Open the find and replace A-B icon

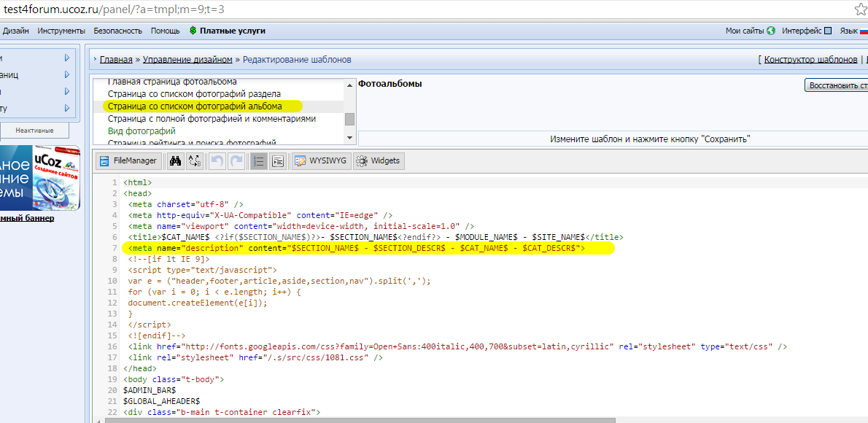195,161
